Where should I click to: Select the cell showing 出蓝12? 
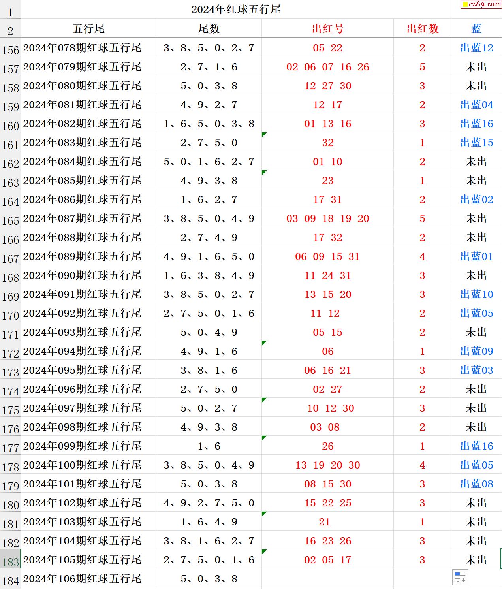pos(476,48)
